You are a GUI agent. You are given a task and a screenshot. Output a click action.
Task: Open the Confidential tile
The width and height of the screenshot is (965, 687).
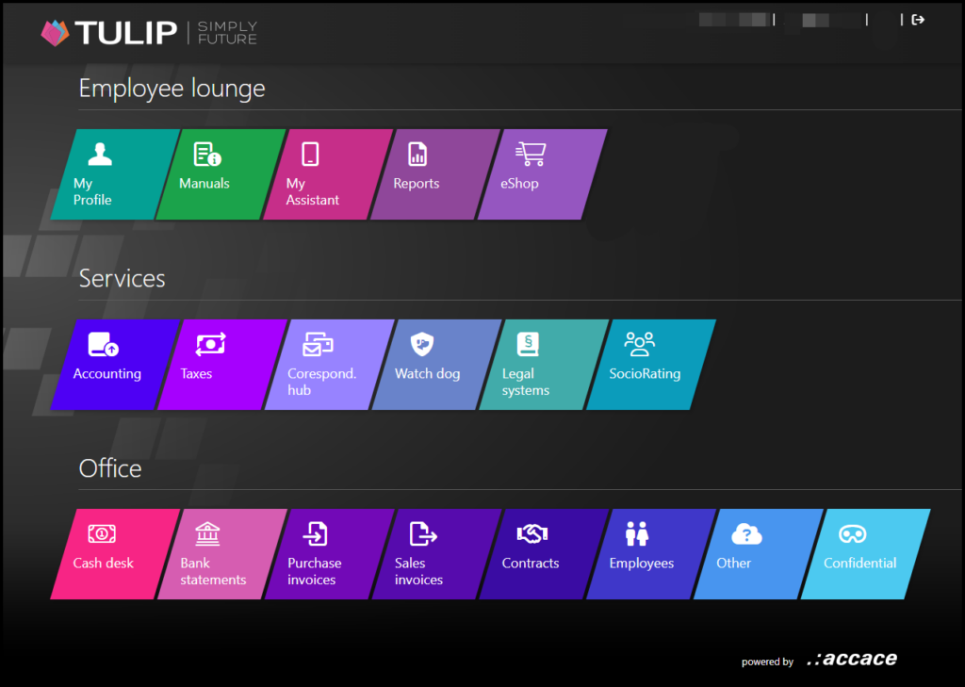(x=864, y=554)
